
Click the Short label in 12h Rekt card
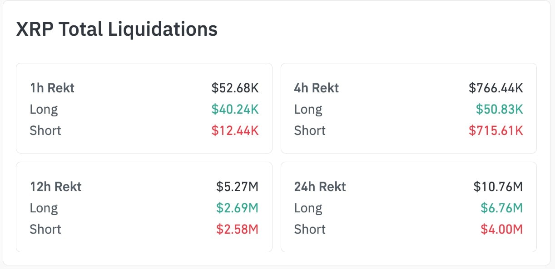(45, 229)
